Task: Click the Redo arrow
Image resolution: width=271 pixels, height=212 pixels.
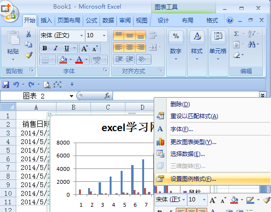Action: [32, 85]
